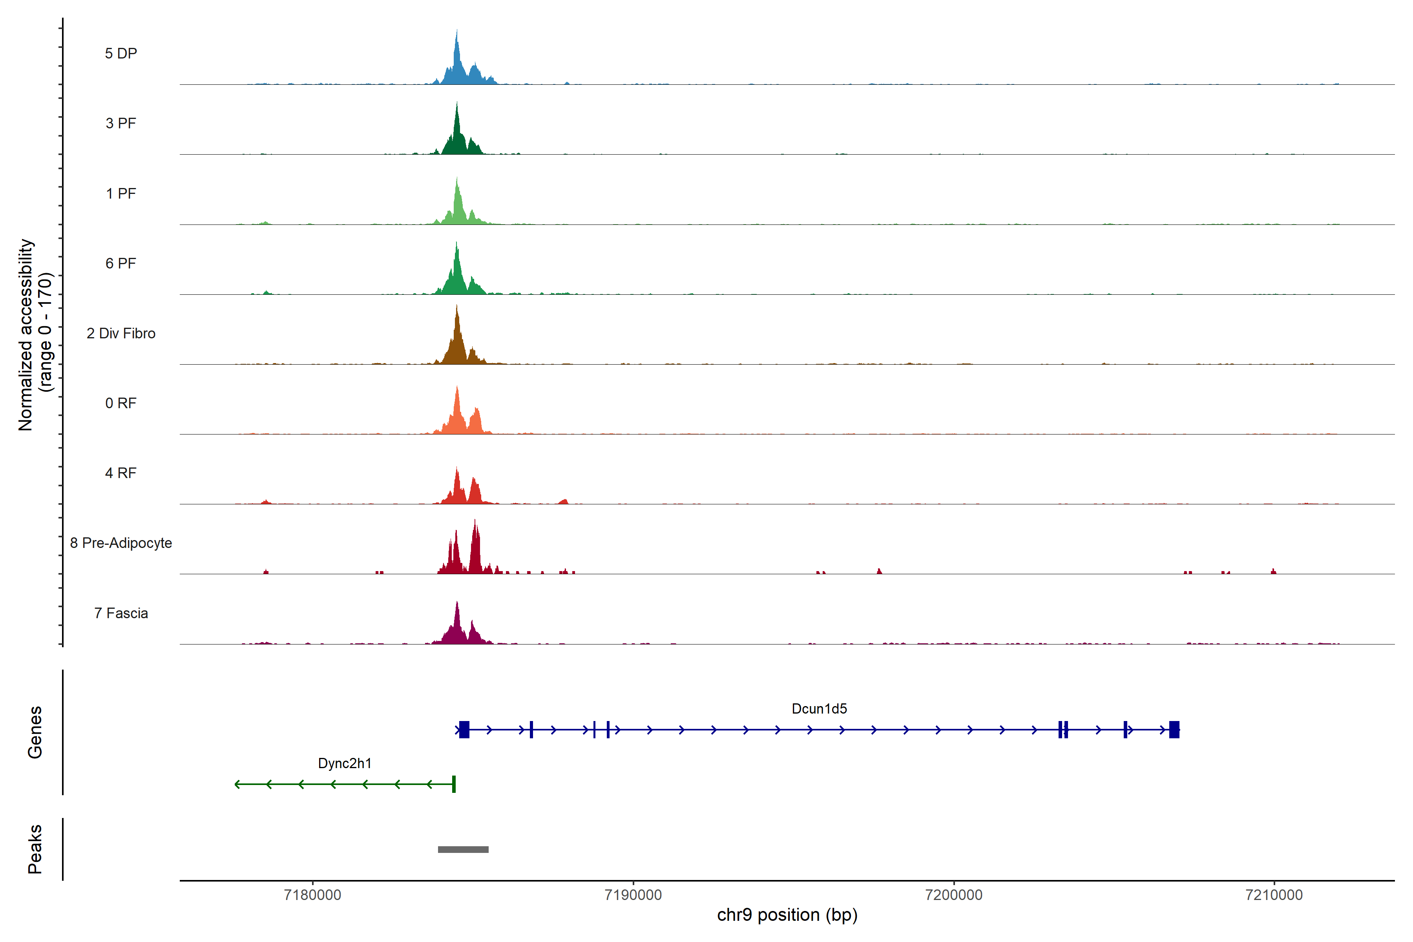
Task: Click the 2 Div Fibro label
Action: 121,333
